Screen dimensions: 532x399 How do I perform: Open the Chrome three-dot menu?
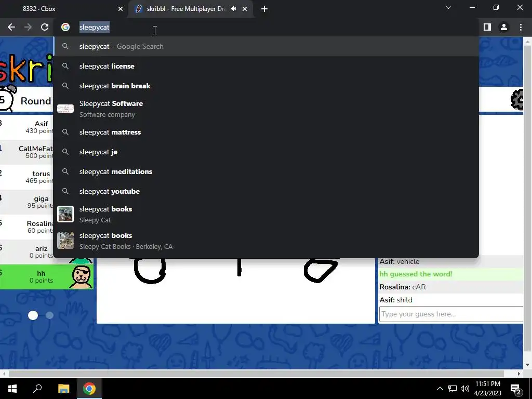pyautogui.click(x=521, y=27)
